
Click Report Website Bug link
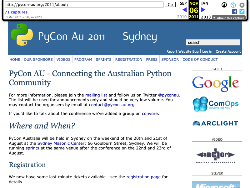pos(182,51)
